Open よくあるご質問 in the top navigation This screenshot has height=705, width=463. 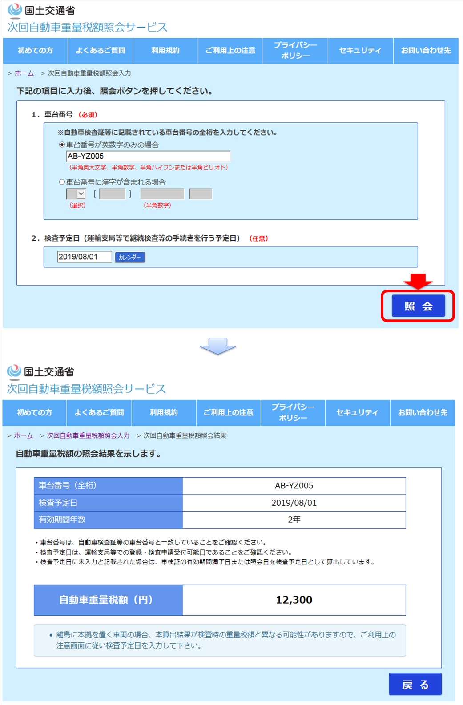[100, 51]
